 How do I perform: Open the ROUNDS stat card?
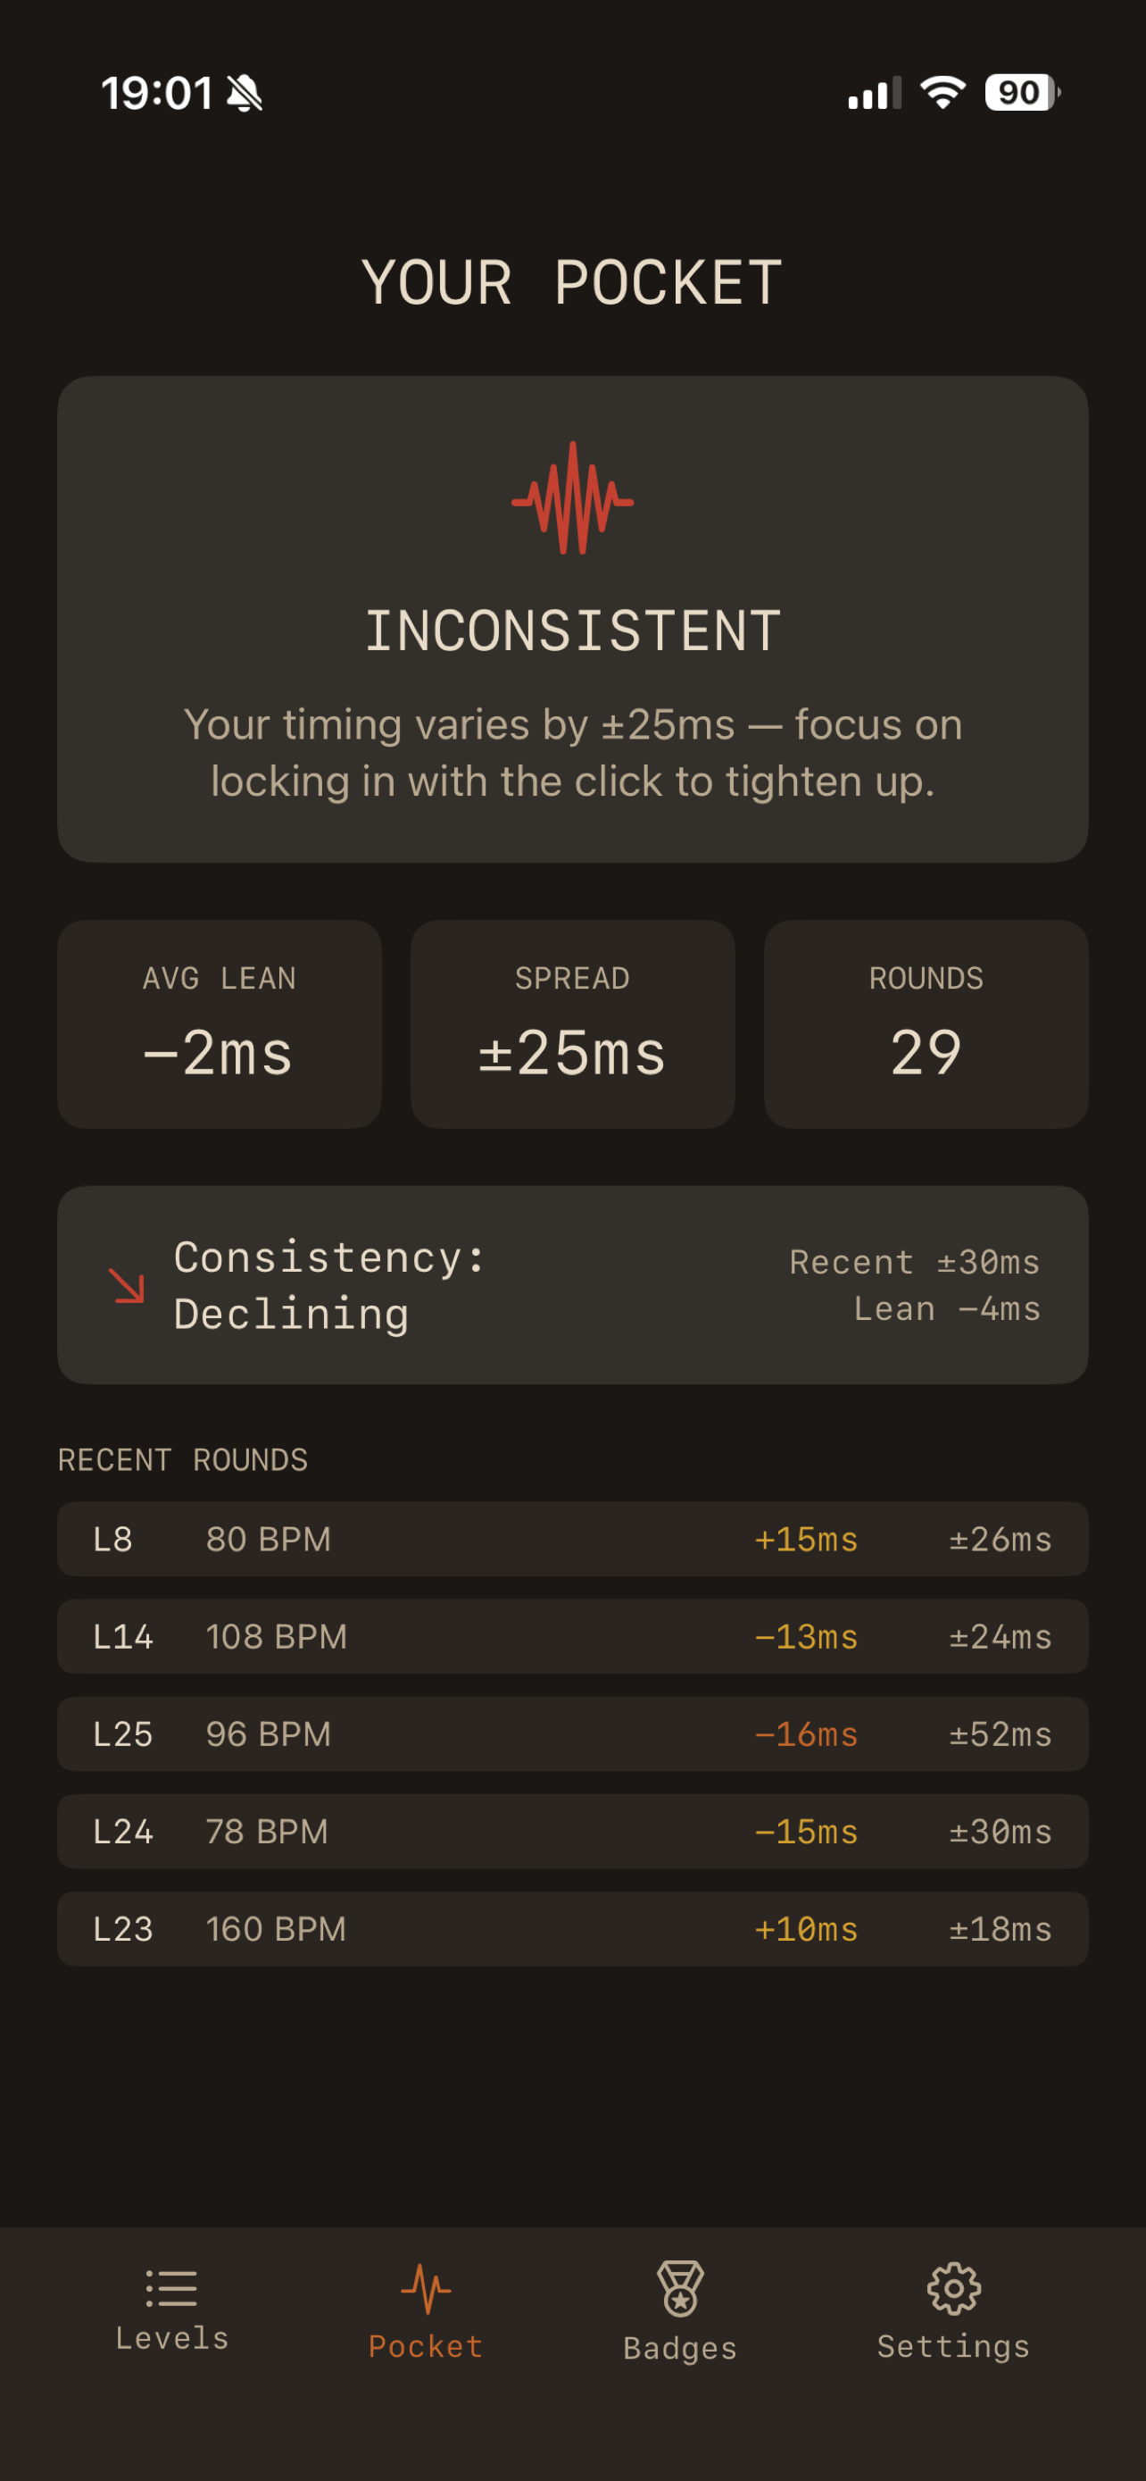(926, 1023)
